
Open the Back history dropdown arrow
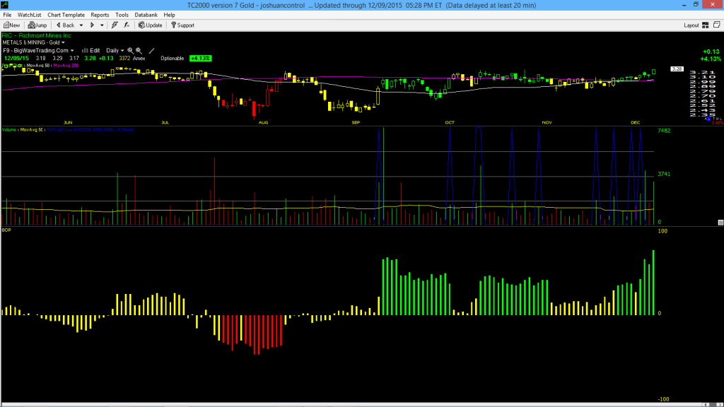click(81, 25)
